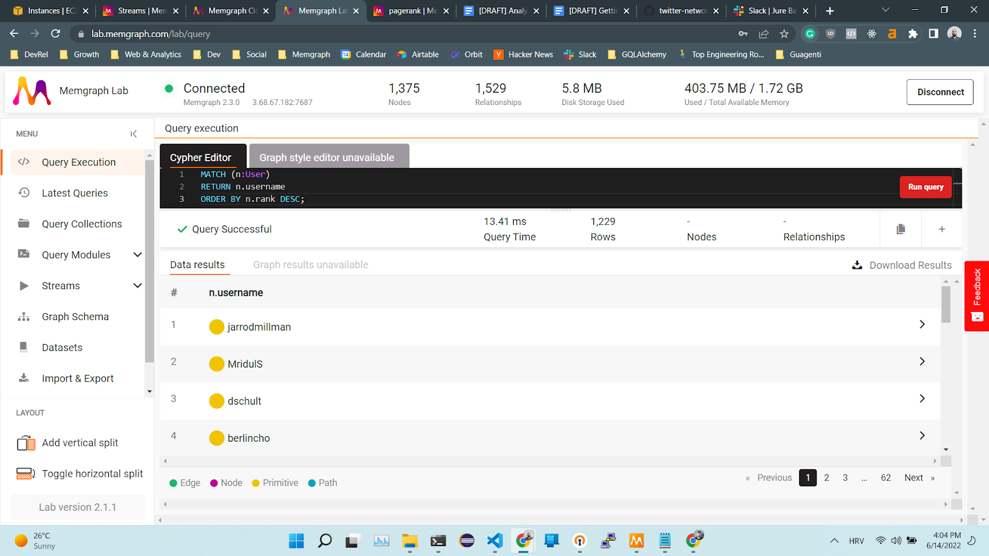This screenshot has width=989, height=556.
Task: Select Graph style editor unavailable tab
Action: pos(329,157)
